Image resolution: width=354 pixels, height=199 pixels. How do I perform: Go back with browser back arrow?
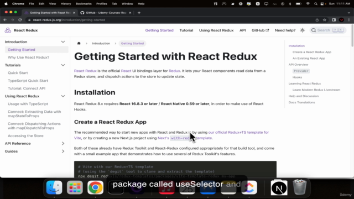tap(5, 20)
